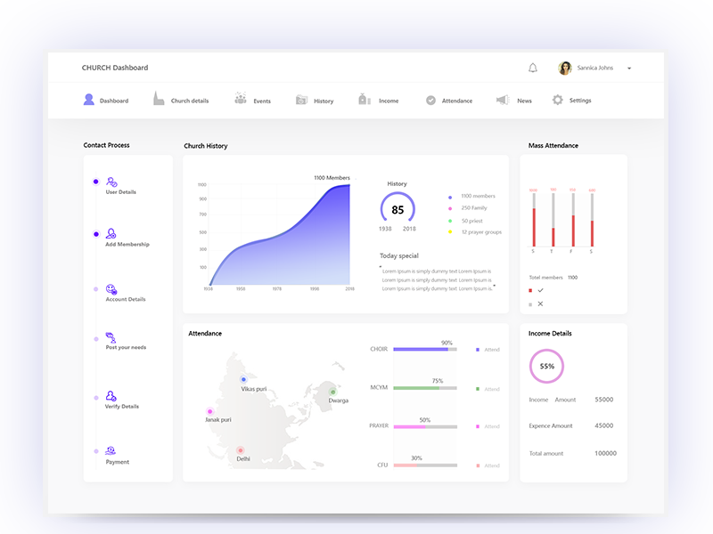Open the dropdown next to Sannica Johns
Image resolution: width=713 pixels, height=534 pixels.
(629, 68)
